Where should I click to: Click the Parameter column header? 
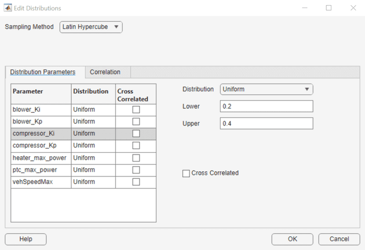pyautogui.click(x=41, y=94)
